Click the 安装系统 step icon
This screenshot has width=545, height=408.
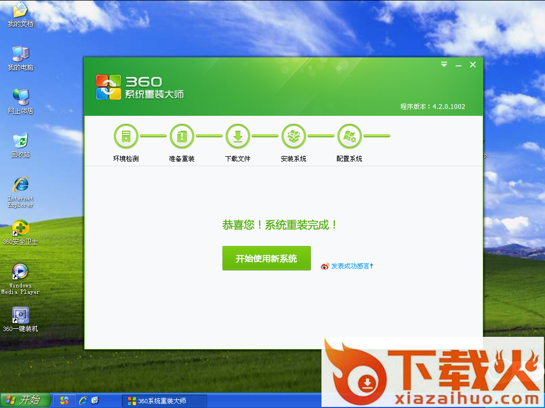pos(294,137)
